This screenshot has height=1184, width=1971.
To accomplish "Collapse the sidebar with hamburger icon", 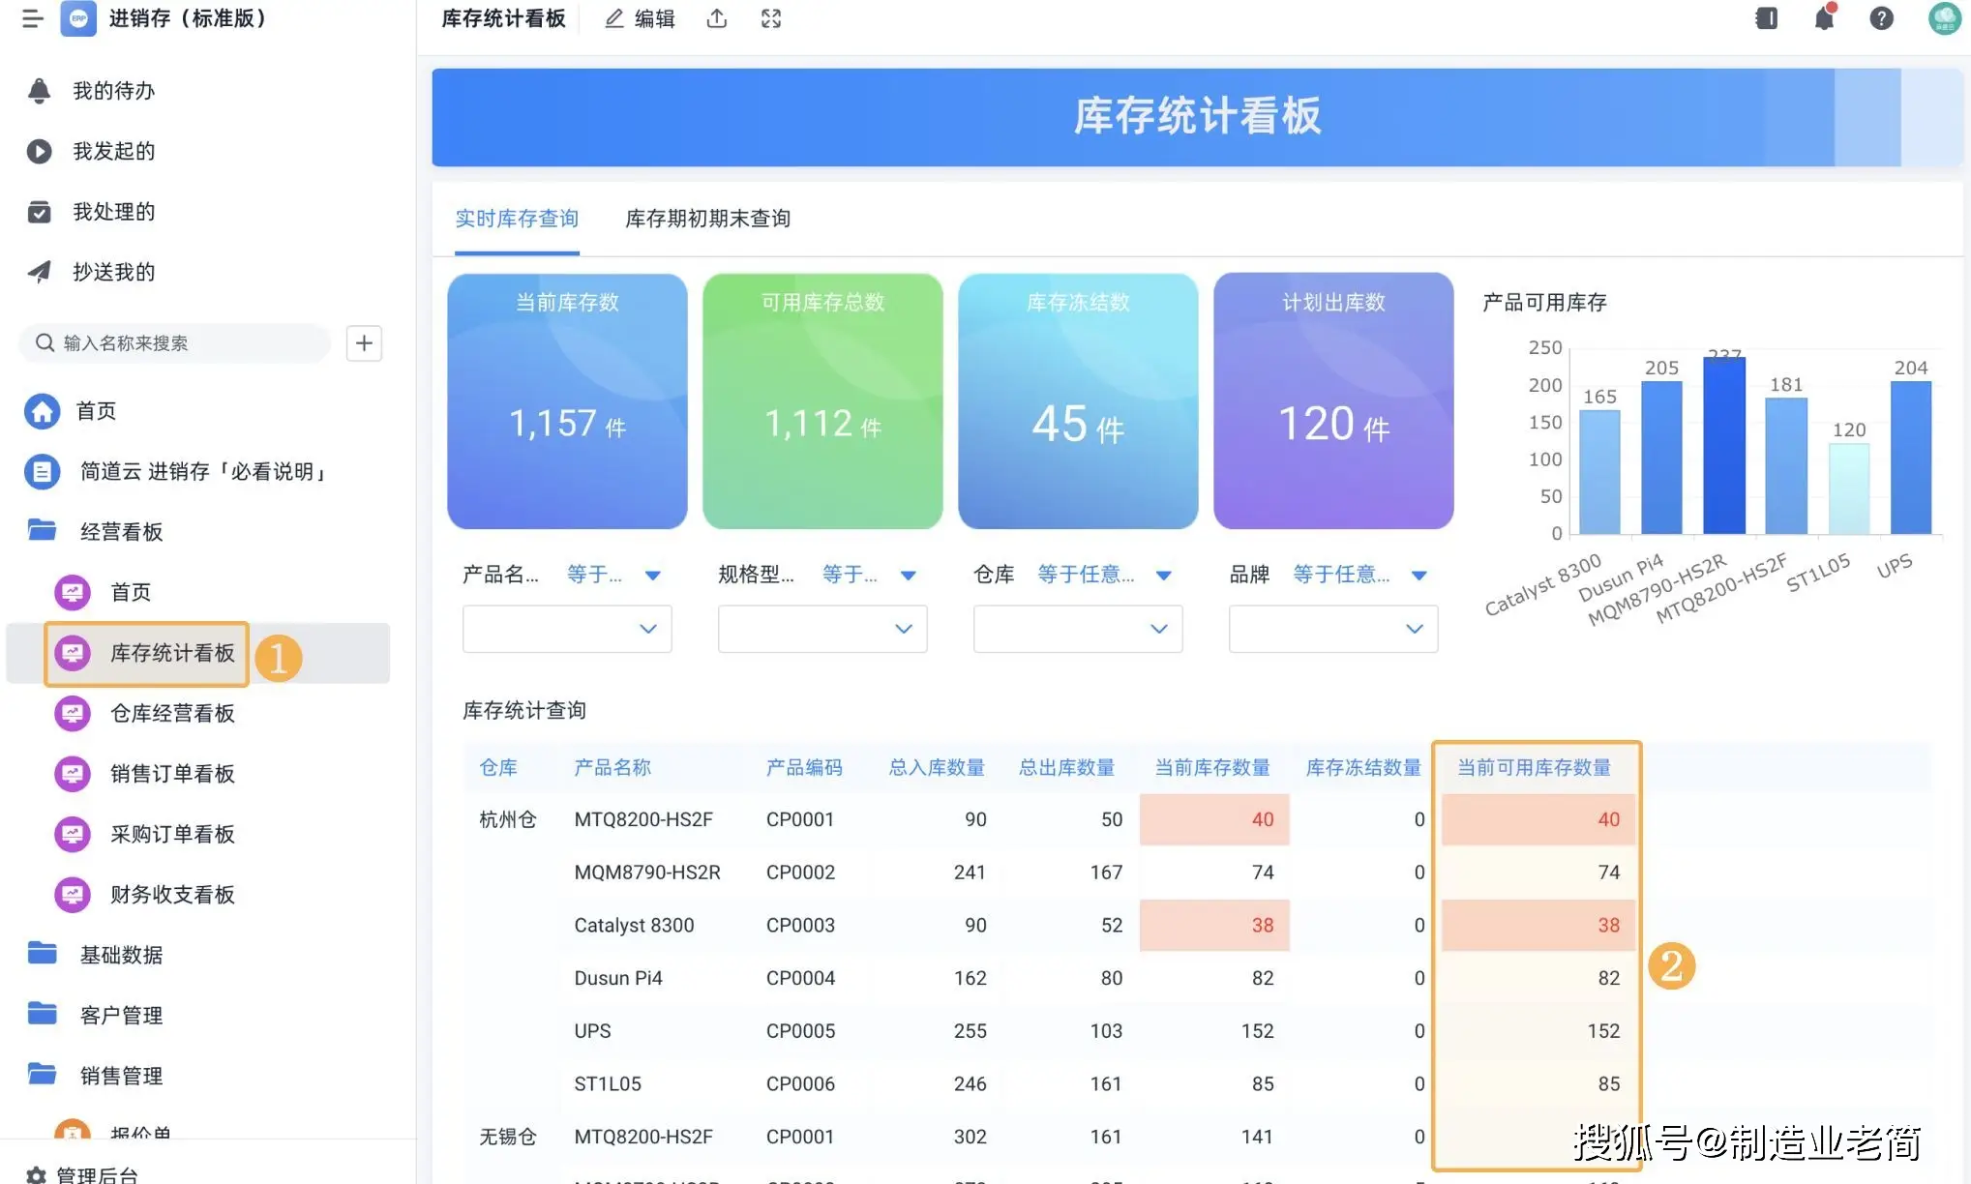I will (33, 18).
